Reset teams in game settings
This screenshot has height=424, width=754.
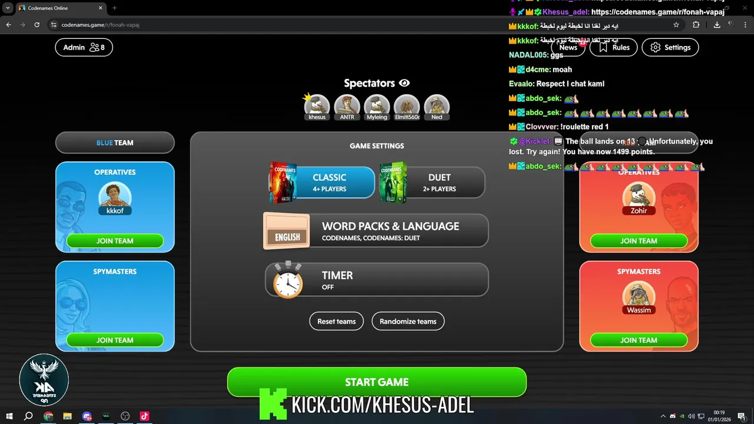[x=336, y=322]
